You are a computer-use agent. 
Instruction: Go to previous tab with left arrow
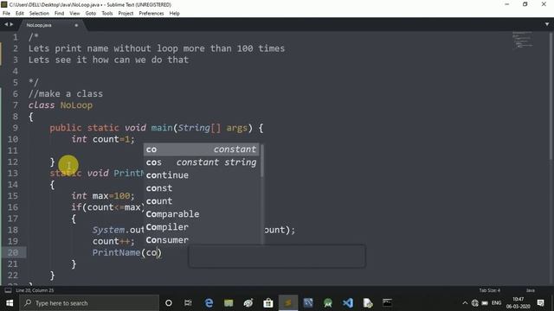[x=6, y=24]
